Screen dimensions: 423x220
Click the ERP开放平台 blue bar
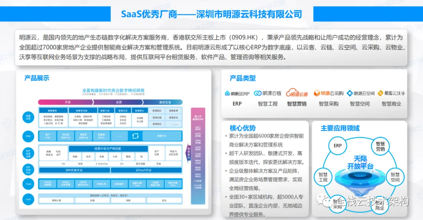(74, 170)
